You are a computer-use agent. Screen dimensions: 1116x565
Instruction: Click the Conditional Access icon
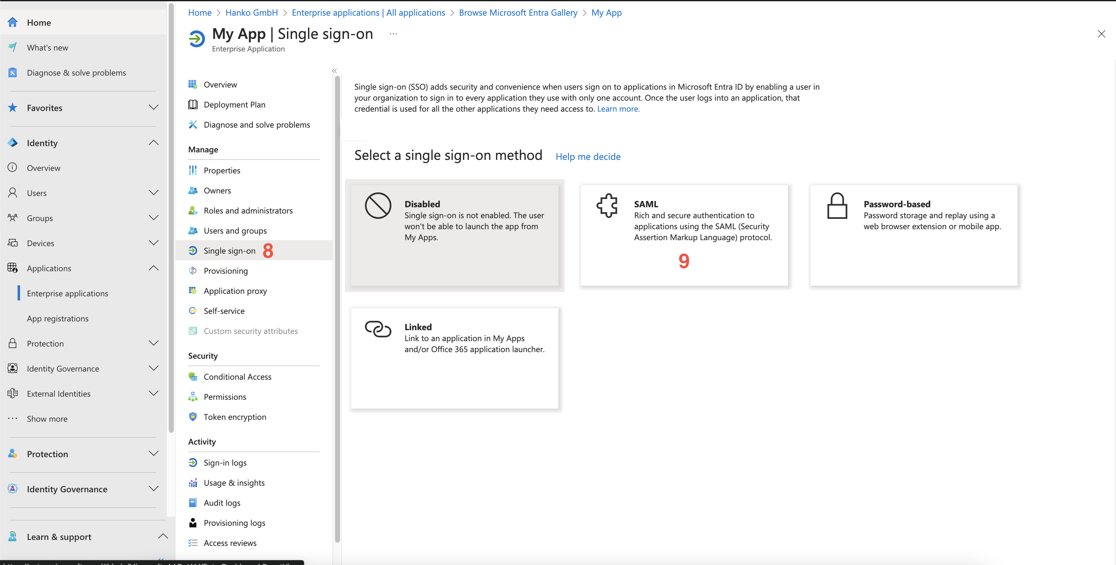click(193, 377)
